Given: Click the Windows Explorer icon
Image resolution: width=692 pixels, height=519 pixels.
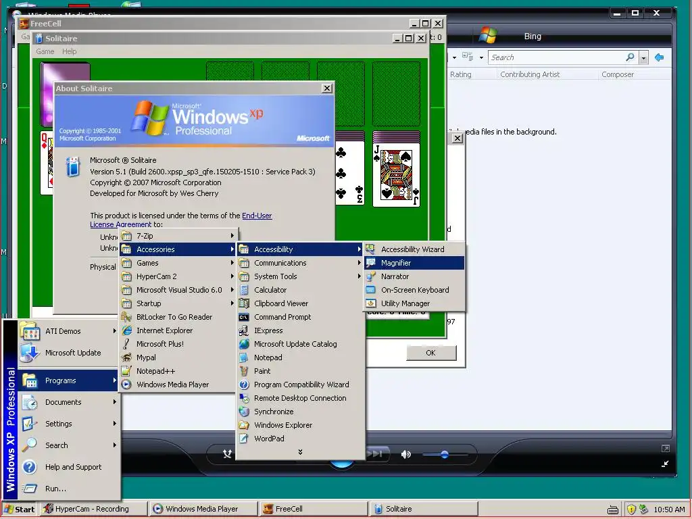Looking at the screenshot, I should coord(244,426).
